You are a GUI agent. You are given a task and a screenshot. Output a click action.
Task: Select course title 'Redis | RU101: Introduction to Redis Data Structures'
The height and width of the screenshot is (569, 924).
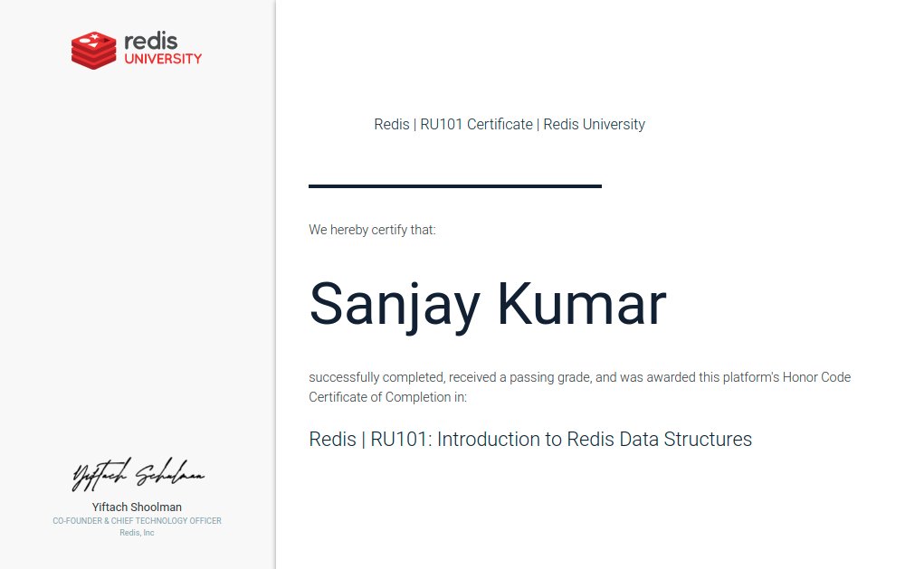click(530, 440)
